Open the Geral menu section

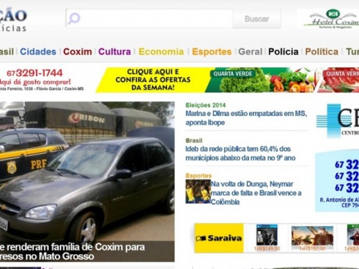[250, 52]
